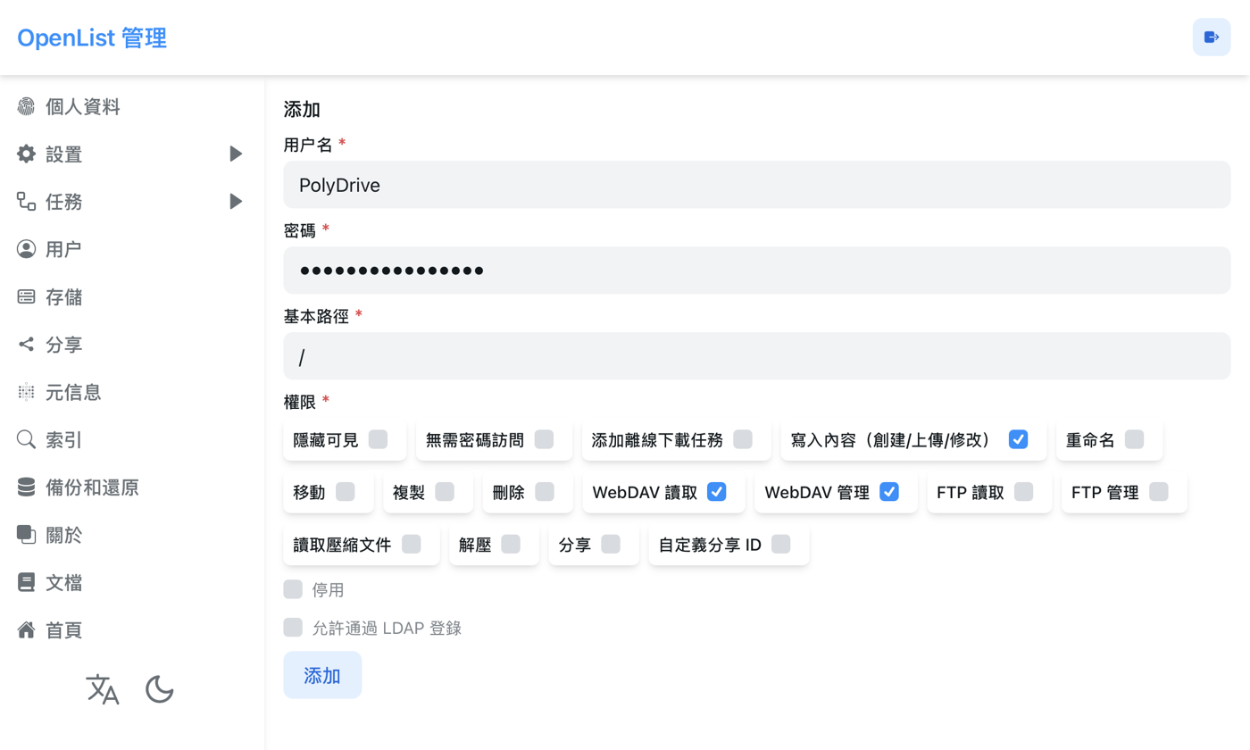Click the logout icon in the header

tap(1212, 37)
